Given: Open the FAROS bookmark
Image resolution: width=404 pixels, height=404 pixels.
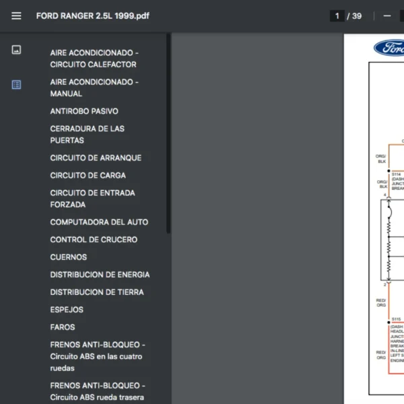Looking at the screenshot, I should (63, 327).
